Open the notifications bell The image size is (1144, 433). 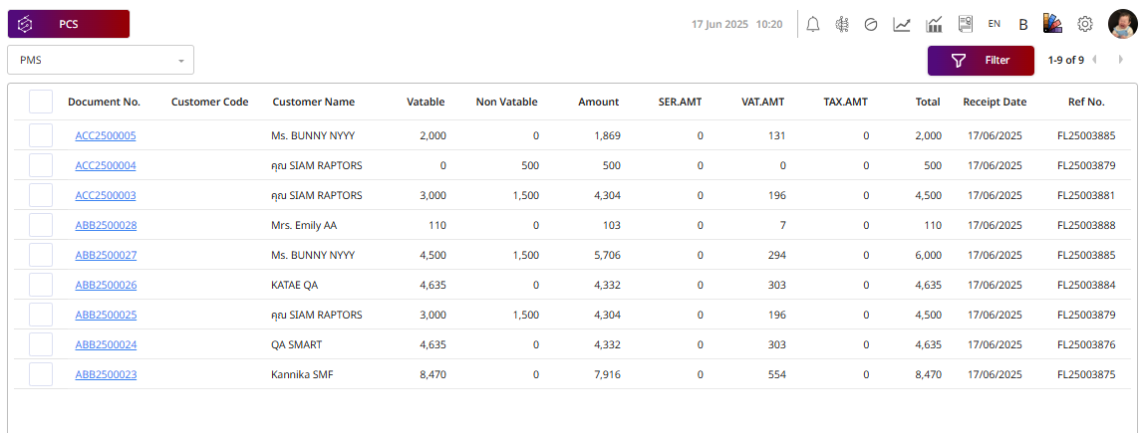[x=813, y=24]
